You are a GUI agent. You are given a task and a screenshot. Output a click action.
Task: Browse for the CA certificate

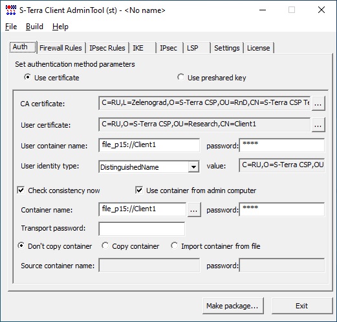[x=318, y=104]
